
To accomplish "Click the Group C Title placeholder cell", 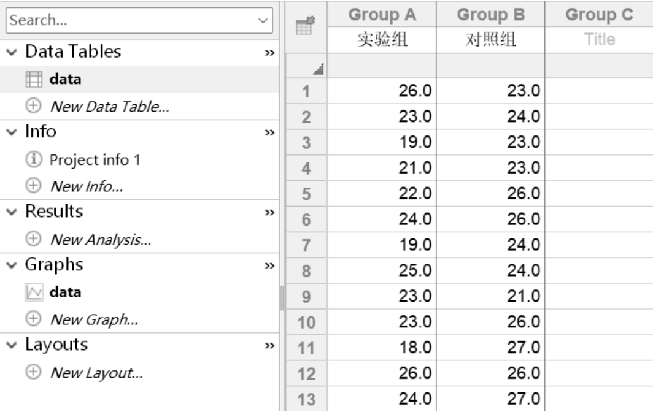I will (x=599, y=40).
